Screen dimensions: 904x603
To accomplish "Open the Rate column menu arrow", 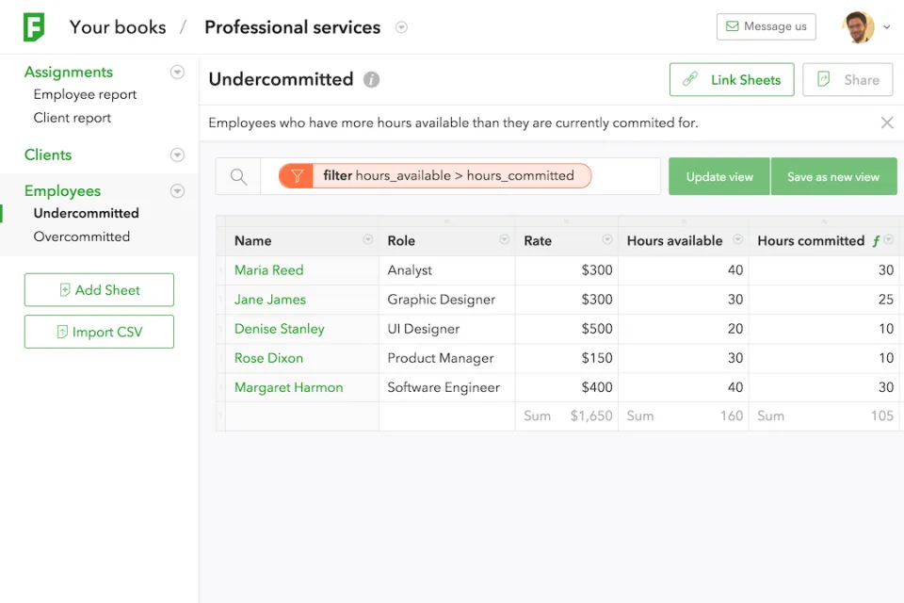I will click(x=607, y=239).
